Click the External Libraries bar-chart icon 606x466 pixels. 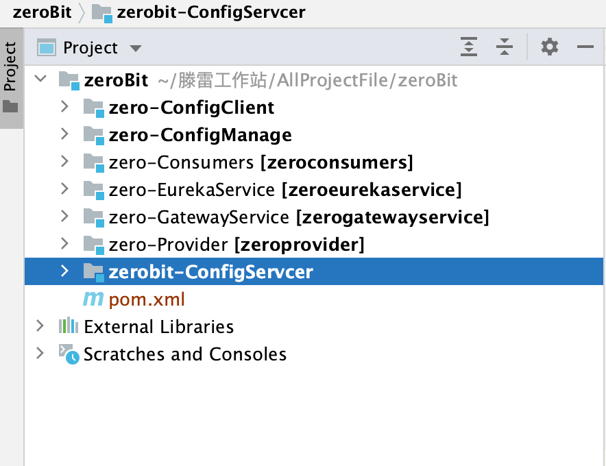[69, 326]
